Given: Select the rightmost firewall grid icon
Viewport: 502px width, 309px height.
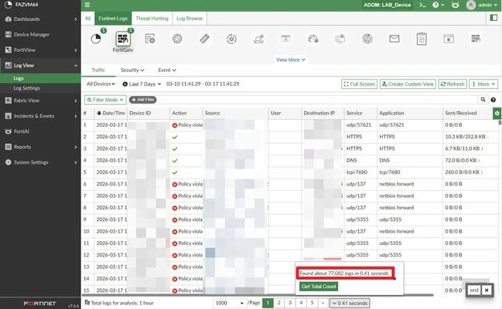Looking at the screenshot, I should tap(476, 39).
